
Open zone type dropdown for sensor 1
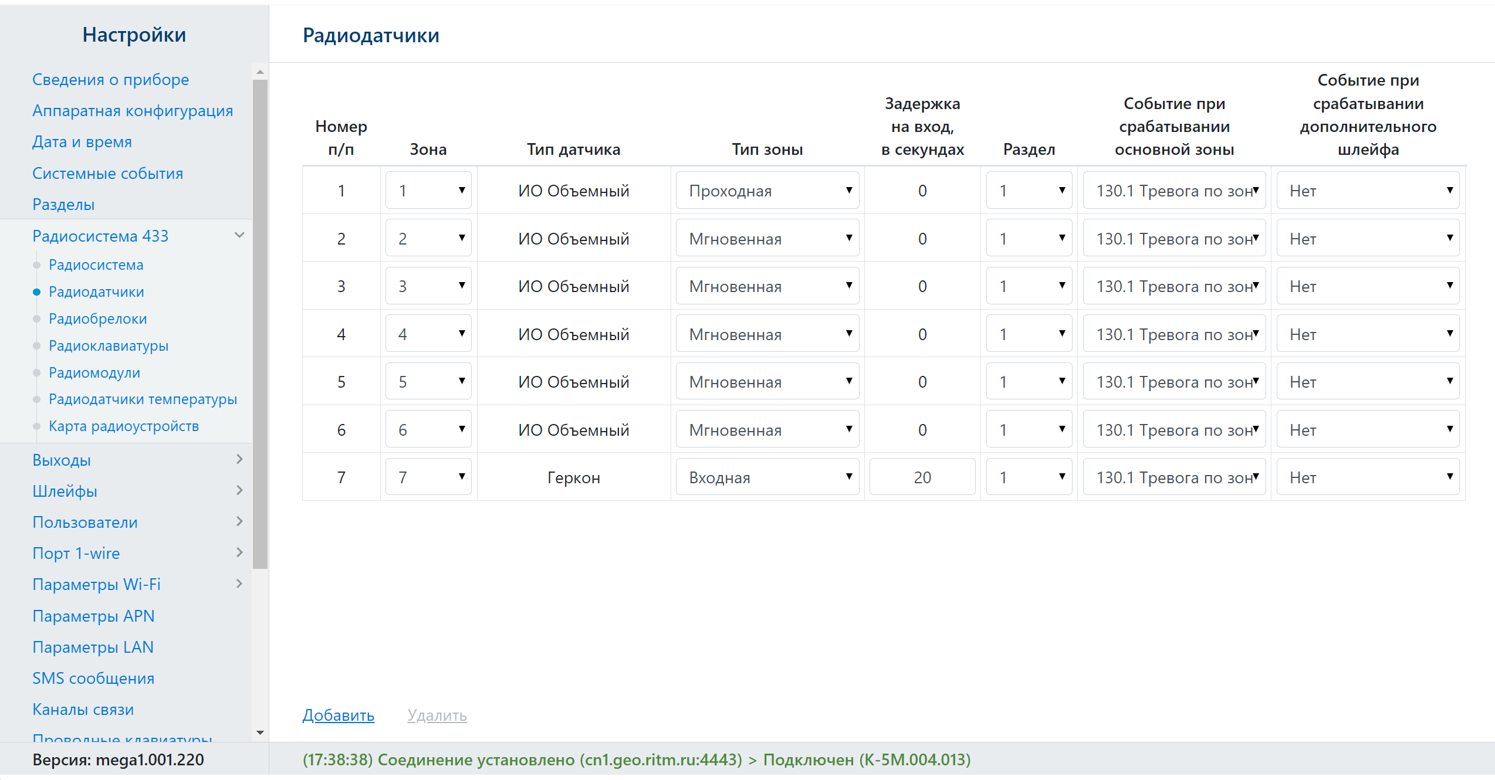click(x=767, y=191)
